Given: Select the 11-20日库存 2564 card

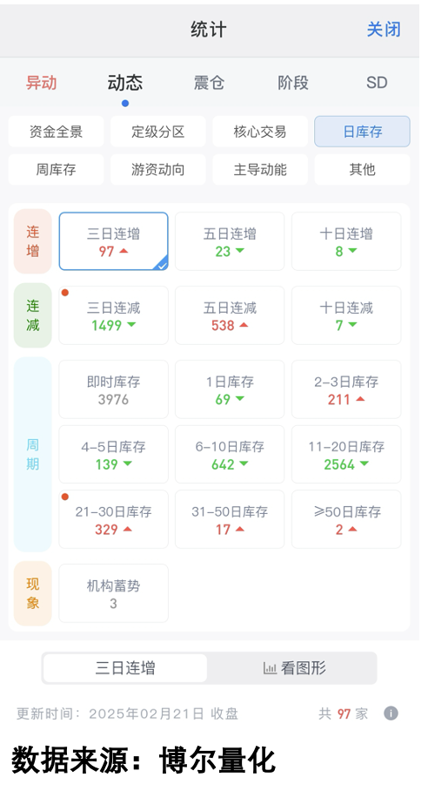Looking at the screenshot, I should click(346, 454).
